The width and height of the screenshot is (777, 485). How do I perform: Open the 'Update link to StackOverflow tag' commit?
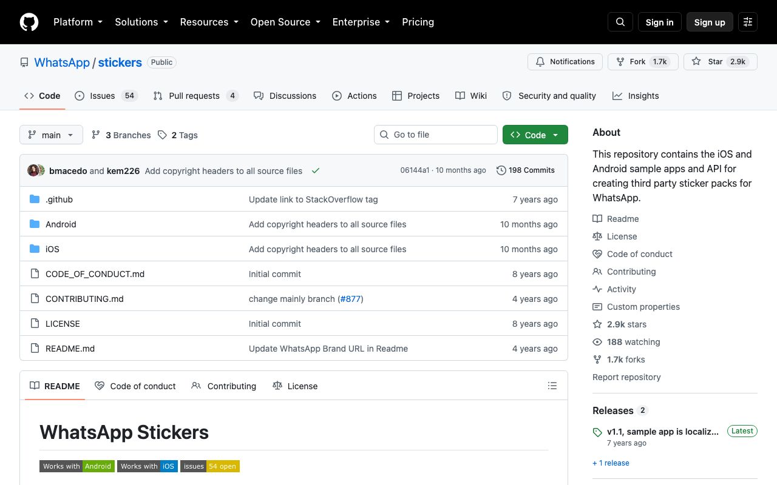click(313, 199)
